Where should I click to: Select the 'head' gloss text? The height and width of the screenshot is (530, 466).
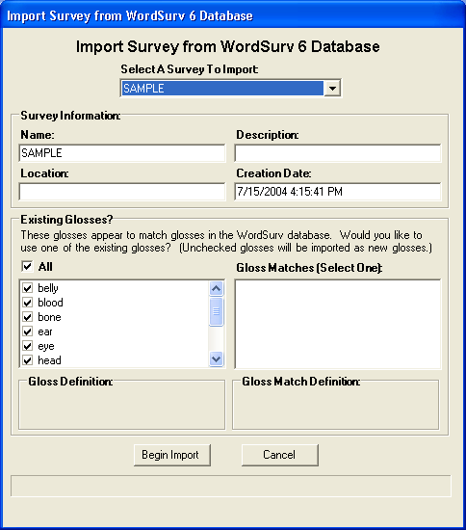(x=49, y=360)
